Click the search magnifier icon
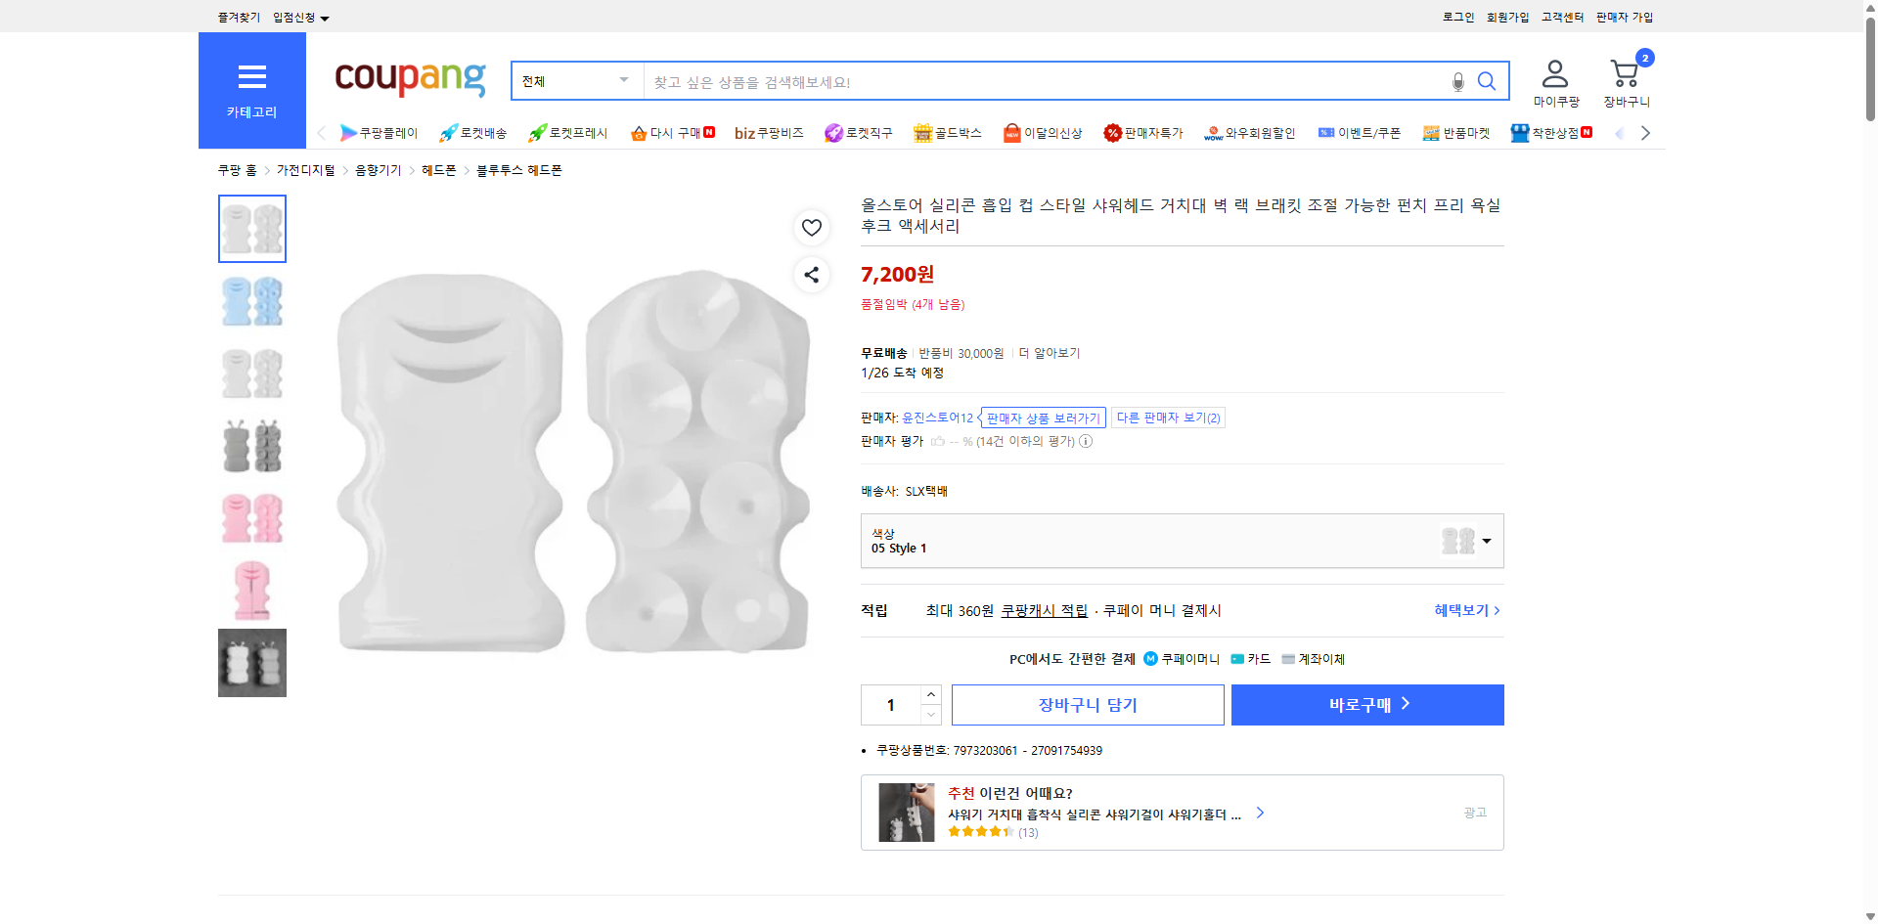Viewport: 1878px width, 924px height. click(1486, 81)
